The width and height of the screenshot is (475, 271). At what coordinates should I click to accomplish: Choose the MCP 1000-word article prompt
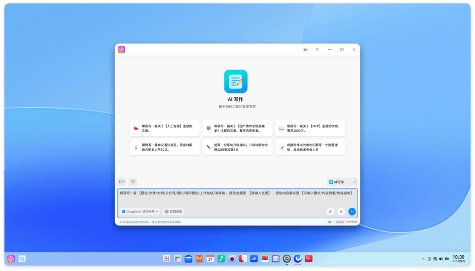(x=310, y=128)
